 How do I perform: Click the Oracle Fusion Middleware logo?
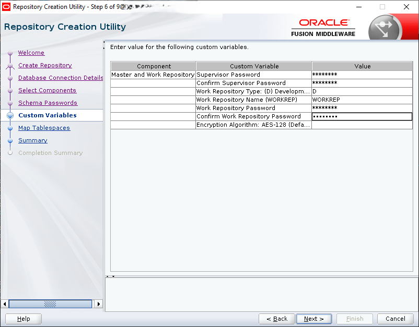(323, 28)
